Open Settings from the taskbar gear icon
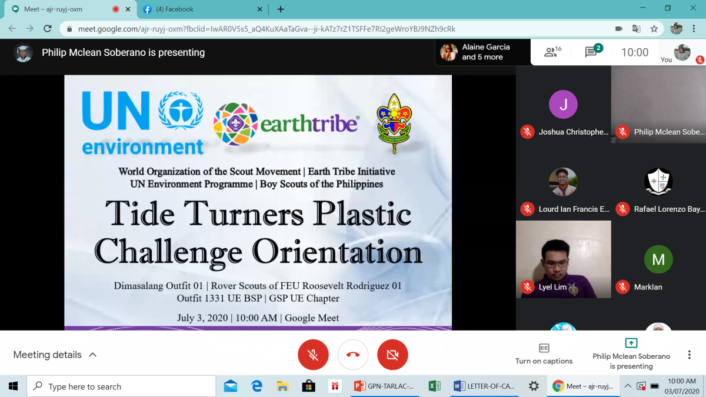This screenshot has width=706, height=397. (x=534, y=386)
